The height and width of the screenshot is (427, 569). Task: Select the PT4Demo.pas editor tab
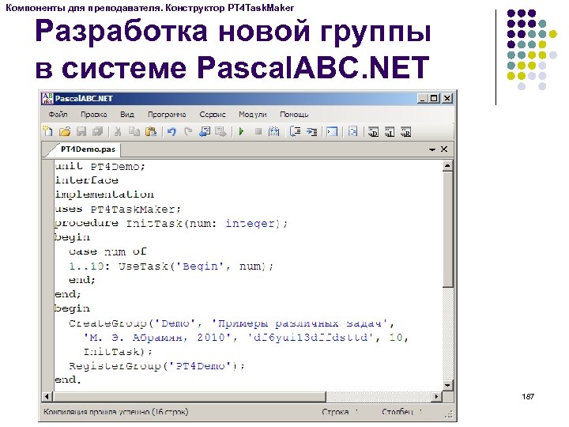[x=88, y=149]
